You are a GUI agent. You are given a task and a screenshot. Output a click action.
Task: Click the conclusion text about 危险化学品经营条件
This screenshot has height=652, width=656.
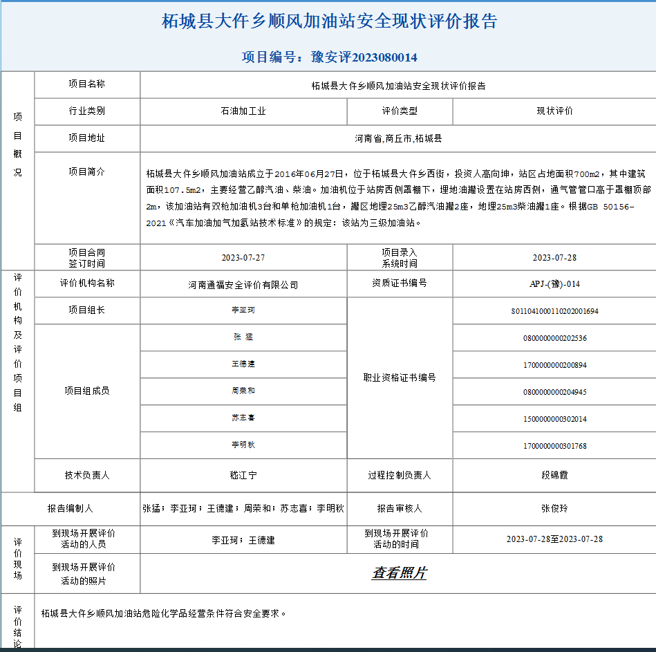pos(164,613)
